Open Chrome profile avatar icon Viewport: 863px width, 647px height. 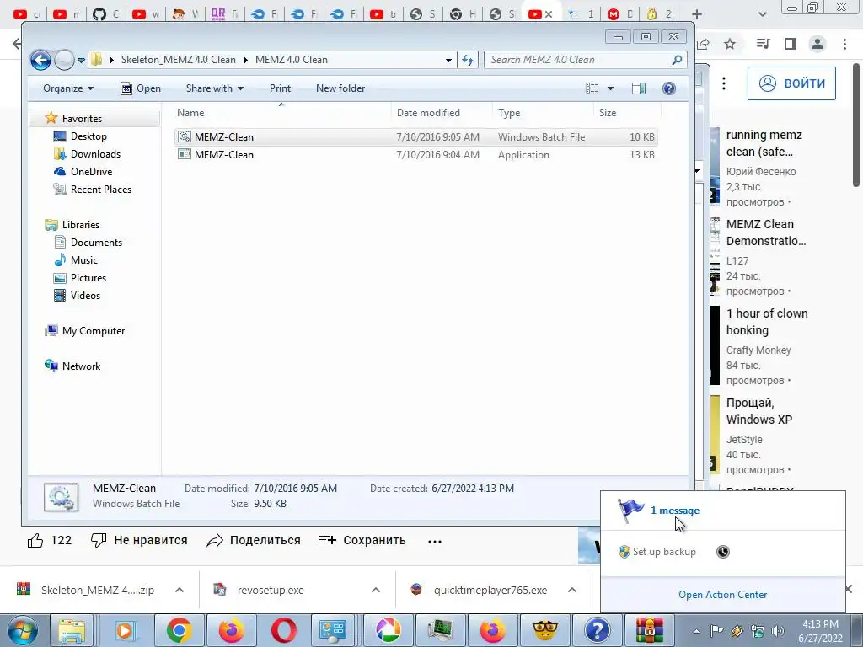click(817, 44)
